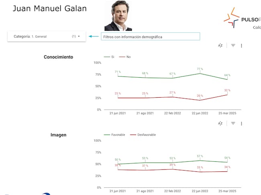
Task: Toggle the 'Favorable' series in Imagen legend
Action: [x=115, y=135]
